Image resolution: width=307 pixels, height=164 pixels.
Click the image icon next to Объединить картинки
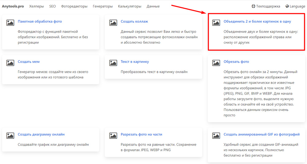click(216, 22)
